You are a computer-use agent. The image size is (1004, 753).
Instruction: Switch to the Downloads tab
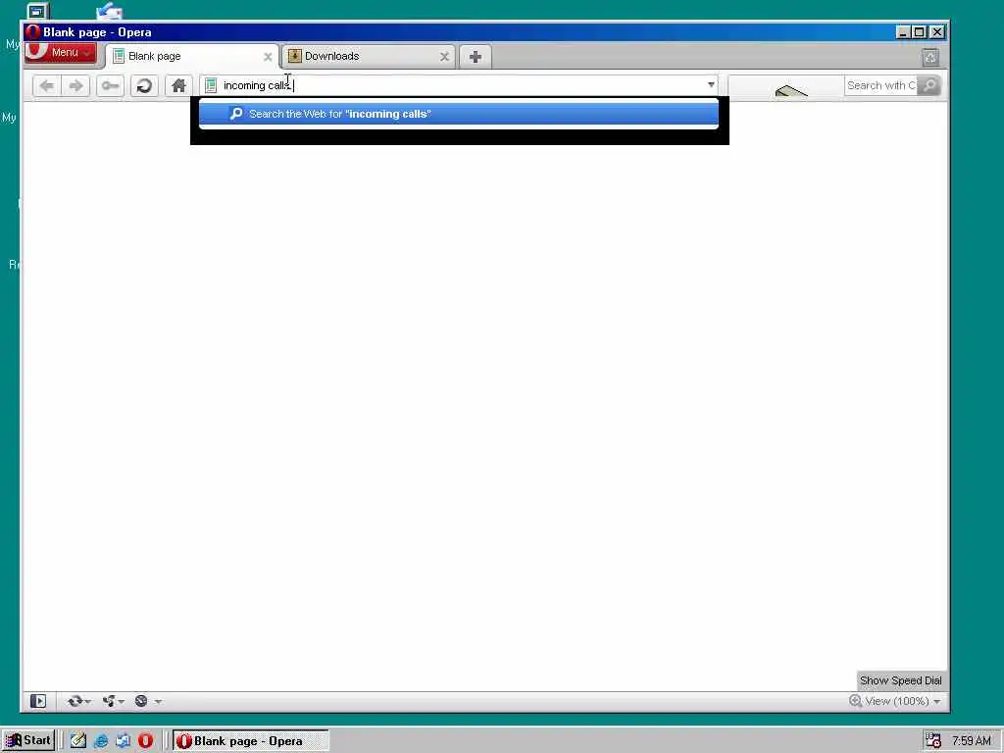369,56
